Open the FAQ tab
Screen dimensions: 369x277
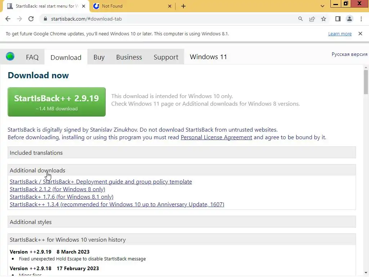coord(32,57)
